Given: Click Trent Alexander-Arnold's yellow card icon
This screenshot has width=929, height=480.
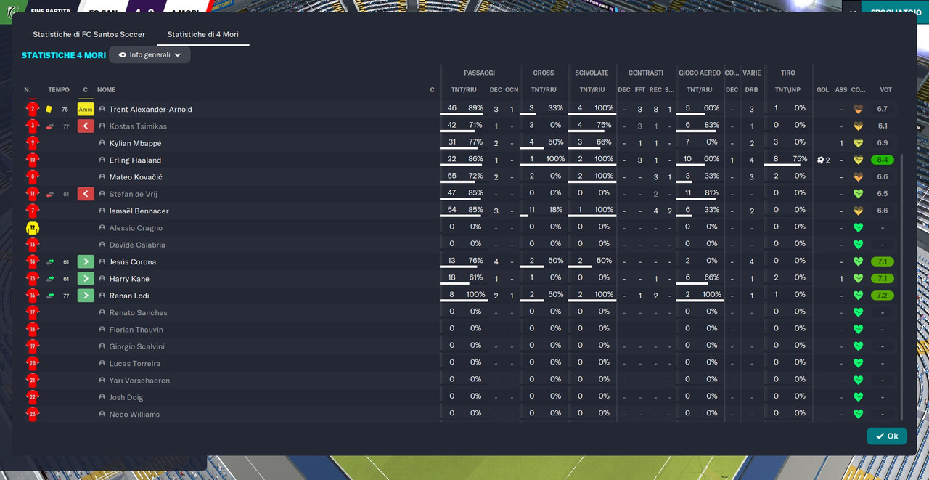Looking at the screenshot, I should 49,109.
